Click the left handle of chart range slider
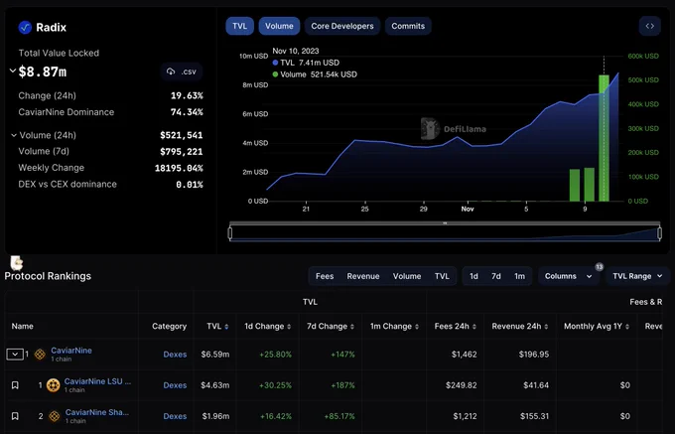The height and width of the screenshot is (434, 675). click(230, 233)
